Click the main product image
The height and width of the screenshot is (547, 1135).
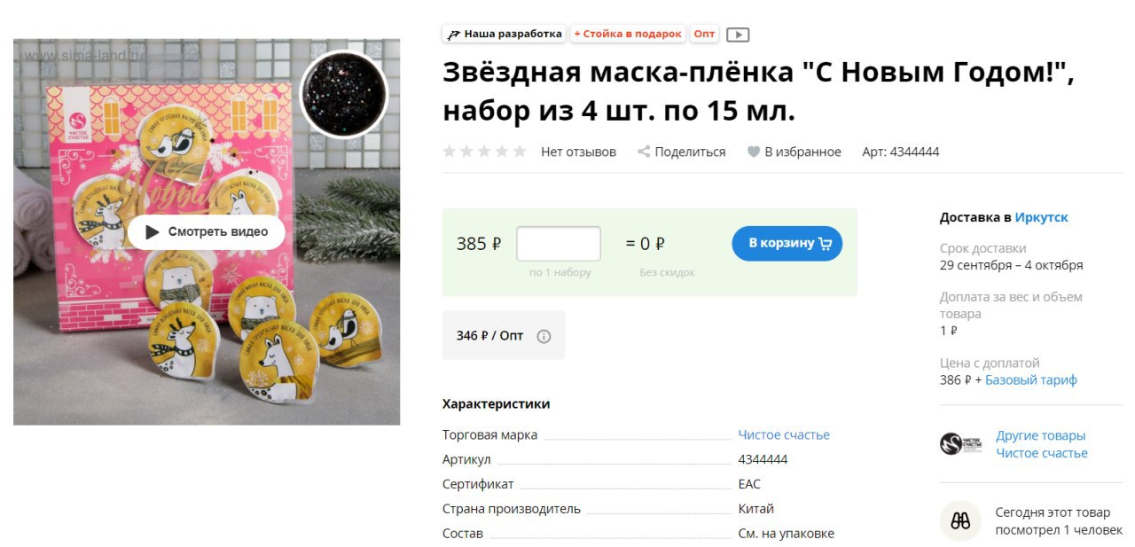207,231
